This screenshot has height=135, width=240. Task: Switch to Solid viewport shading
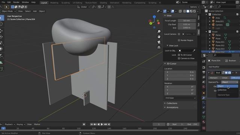[188, 11]
